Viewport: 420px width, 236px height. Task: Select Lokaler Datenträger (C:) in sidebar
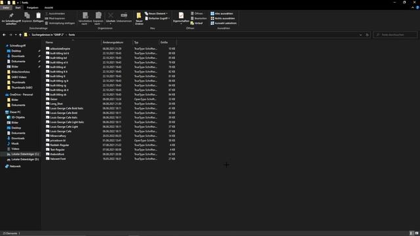(x=23, y=154)
